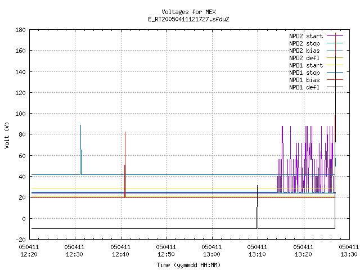Click the 12:20 x-axis time label
Viewport: 360px width, 270px height.
point(29,254)
